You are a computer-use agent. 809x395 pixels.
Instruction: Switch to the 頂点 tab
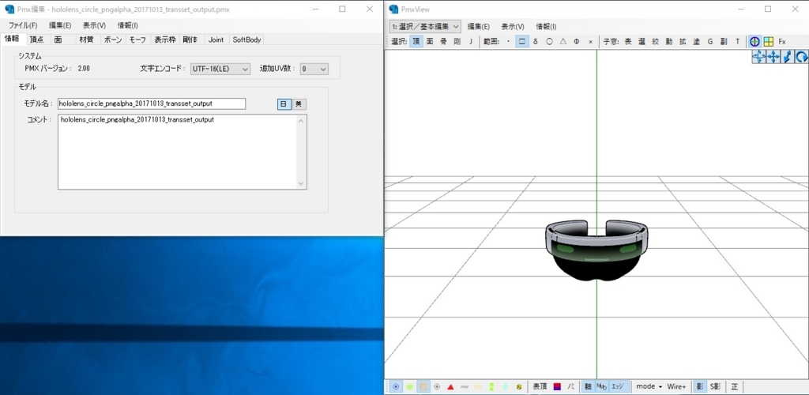[x=36, y=39]
